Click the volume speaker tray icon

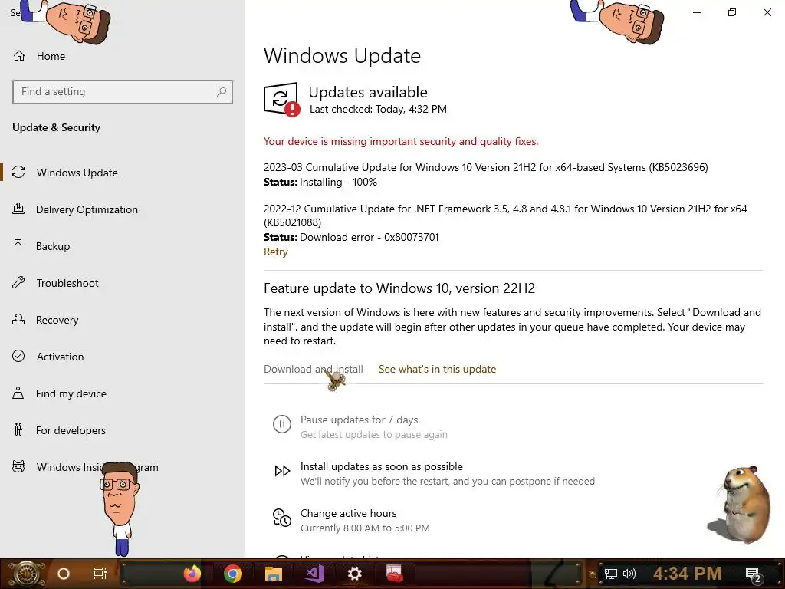tap(629, 574)
